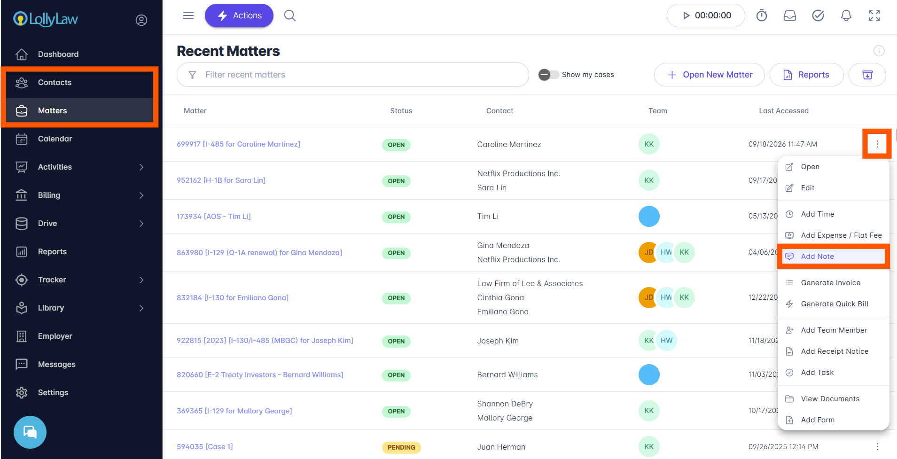Open the notifications bell
Viewport: 897px width, 459px height.
click(x=846, y=16)
